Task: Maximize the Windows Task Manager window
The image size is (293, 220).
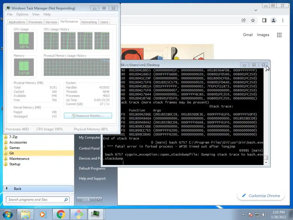Action: [104, 8]
